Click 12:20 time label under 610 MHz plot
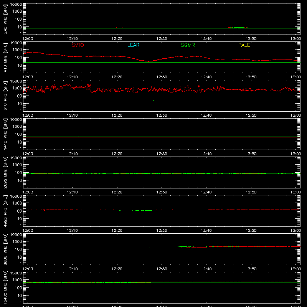The width and height of the screenshot is (307, 307). click(x=117, y=116)
